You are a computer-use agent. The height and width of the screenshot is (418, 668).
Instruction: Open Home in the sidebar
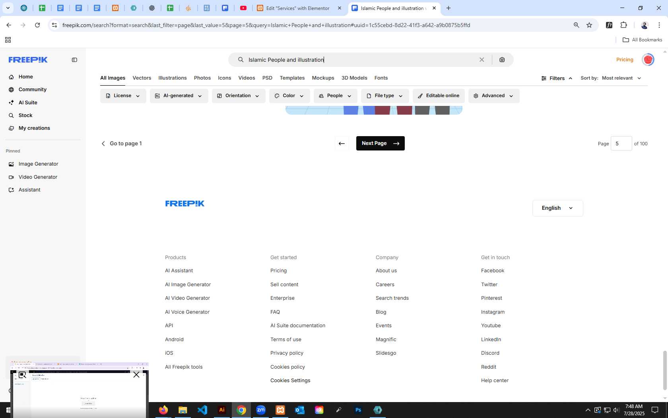(x=25, y=77)
